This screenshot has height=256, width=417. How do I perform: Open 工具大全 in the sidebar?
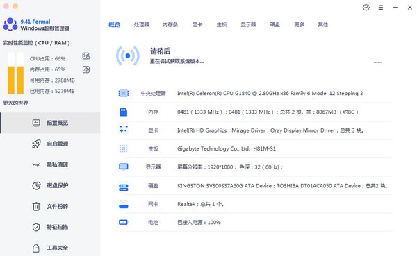[50, 248]
